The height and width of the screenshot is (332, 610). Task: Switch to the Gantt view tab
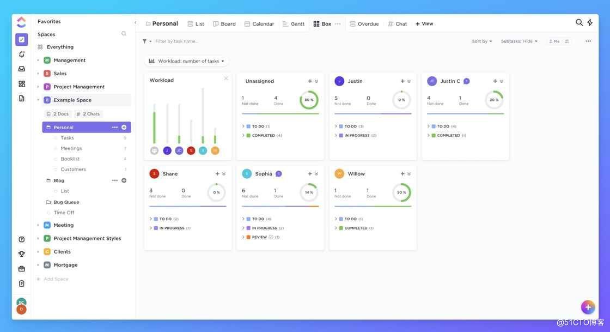294,24
